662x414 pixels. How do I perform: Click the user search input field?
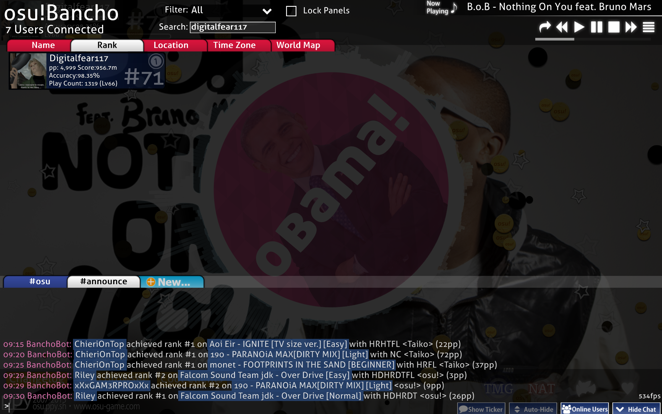tap(232, 27)
